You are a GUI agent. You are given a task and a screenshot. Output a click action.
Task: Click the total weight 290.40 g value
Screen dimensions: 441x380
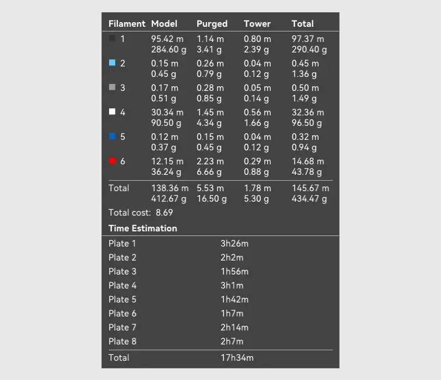tap(309, 50)
